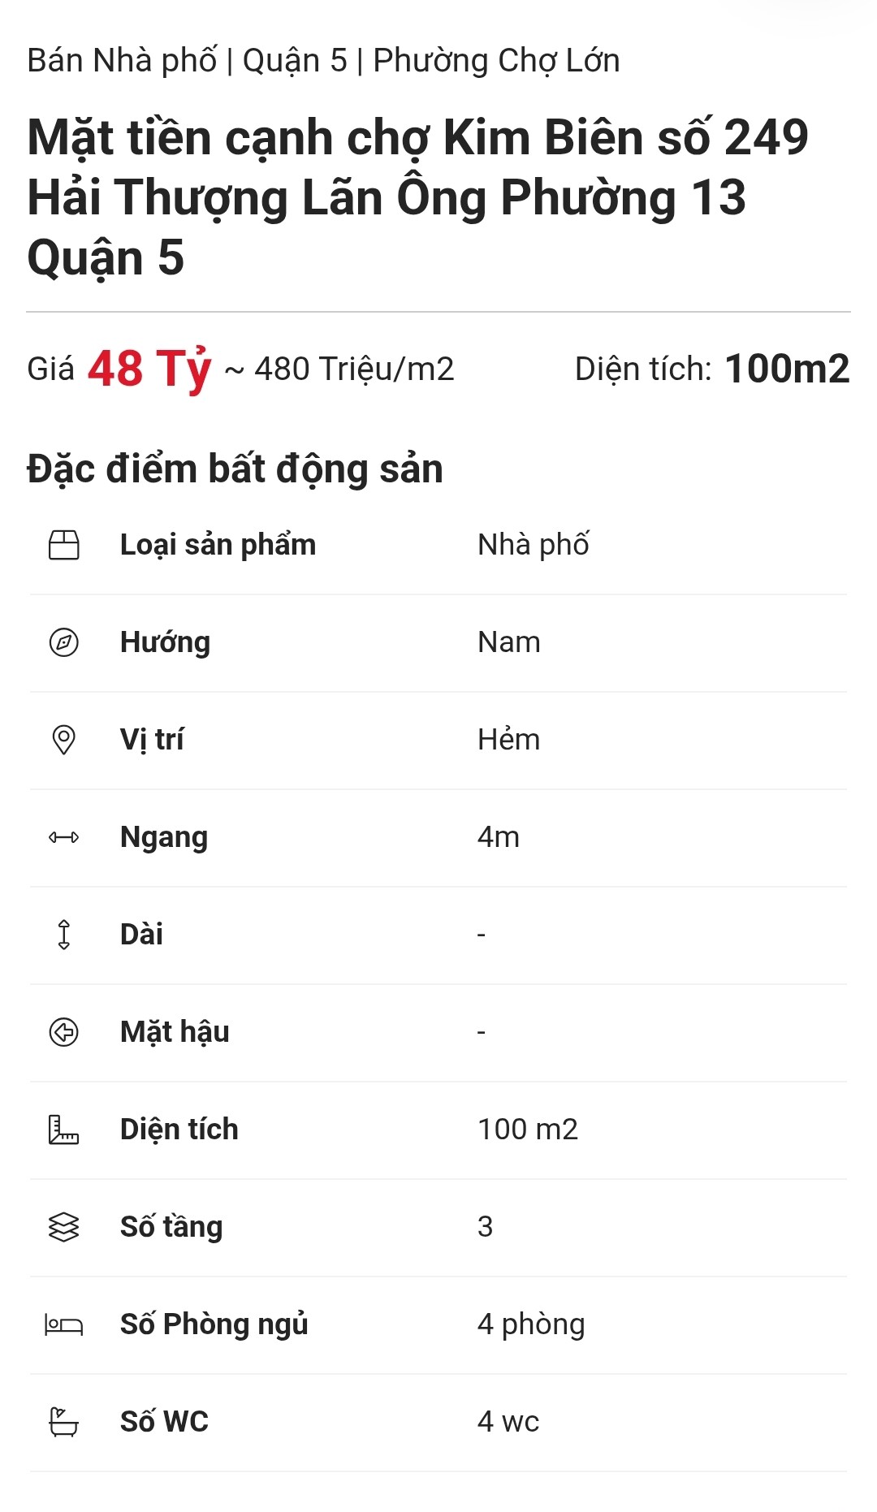Click the red "48 Tỷ" price

click(149, 369)
